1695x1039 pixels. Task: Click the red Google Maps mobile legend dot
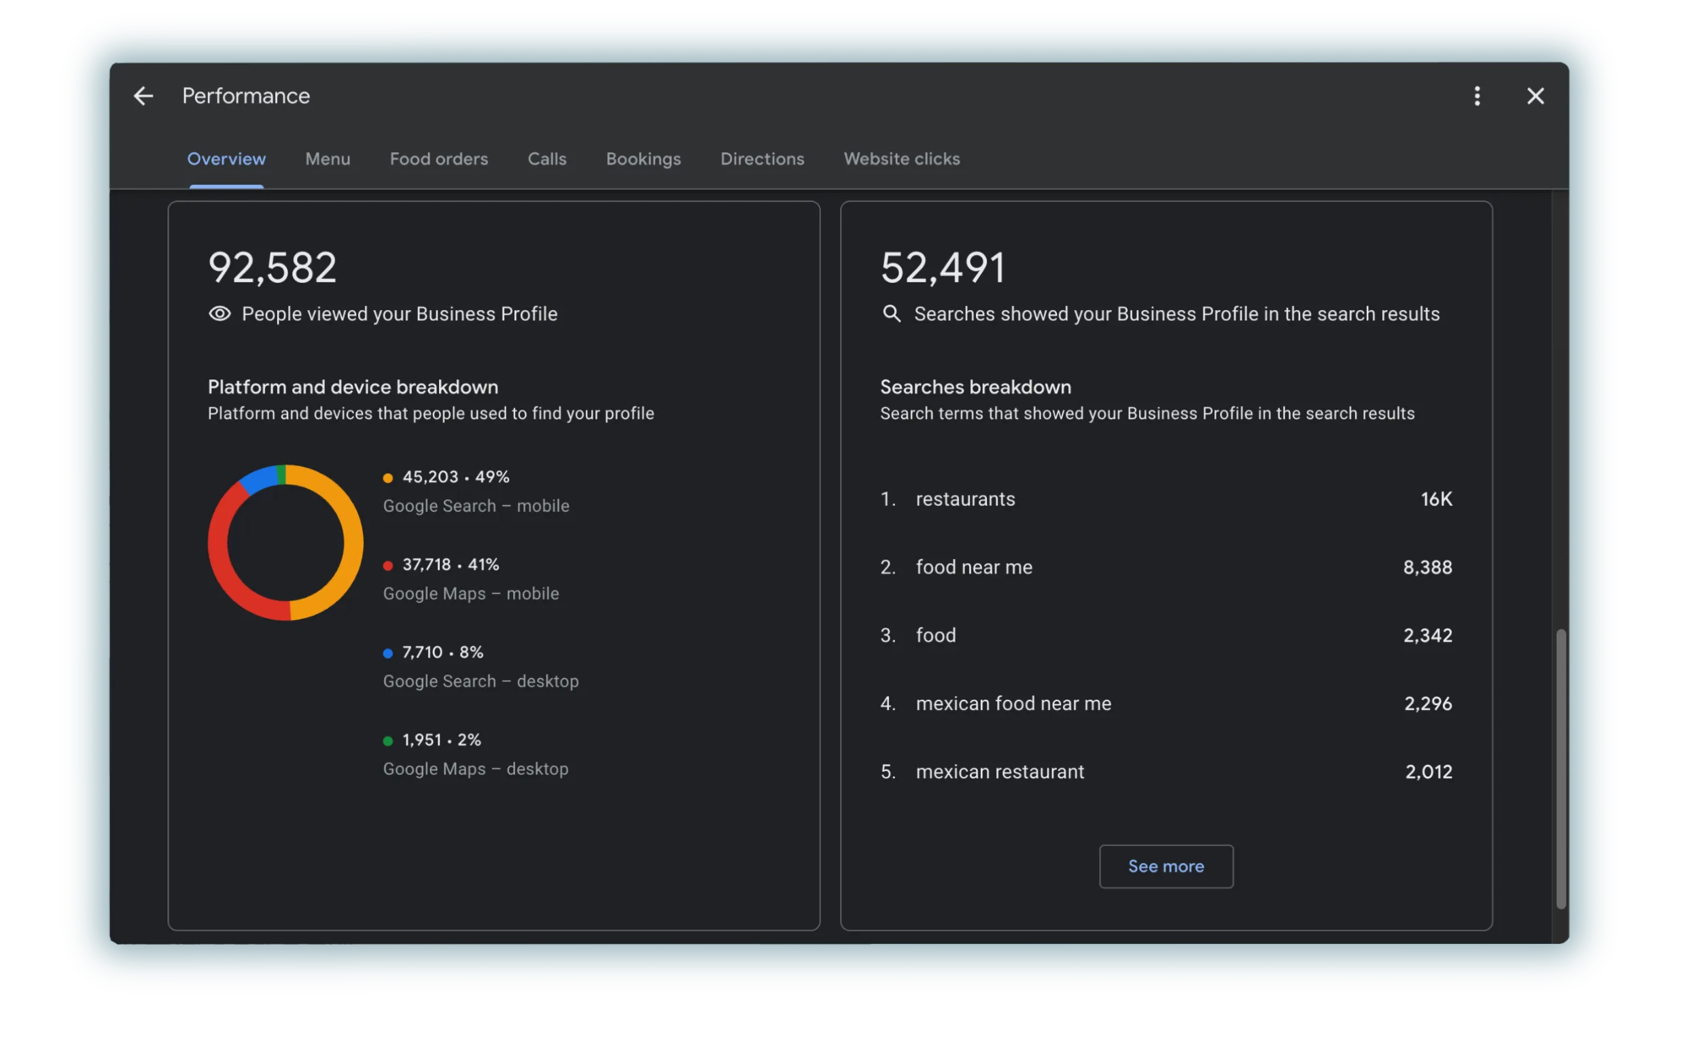[388, 565]
